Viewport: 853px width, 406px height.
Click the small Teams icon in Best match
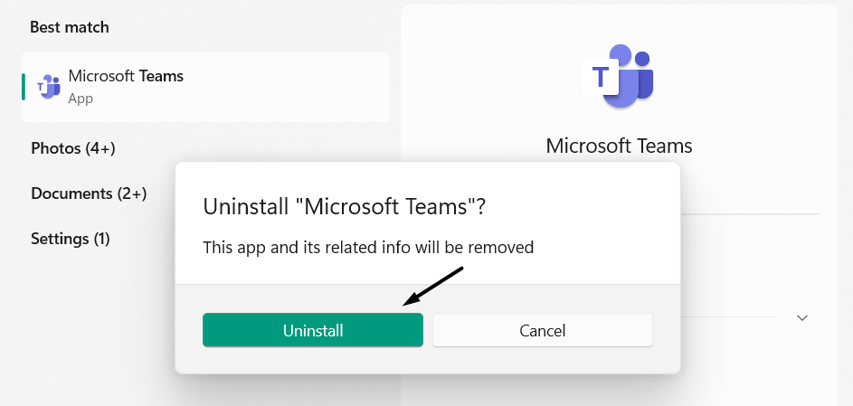[x=48, y=87]
